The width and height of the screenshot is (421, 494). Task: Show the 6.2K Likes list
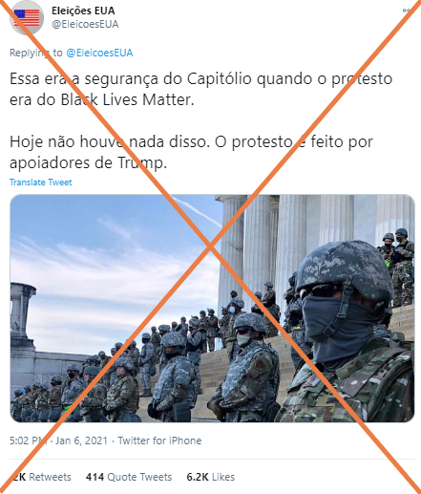pyautogui.click(x=211, y=477)
